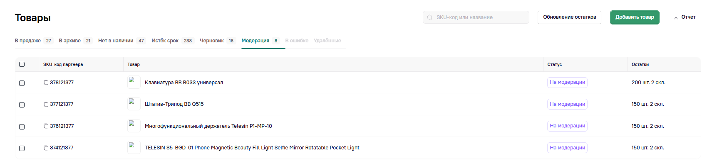The width and height of the screenshot is (712, 166).
Task: Open thumbnail of Штатив-Трипод BB Q515
Action: [134, 104]
